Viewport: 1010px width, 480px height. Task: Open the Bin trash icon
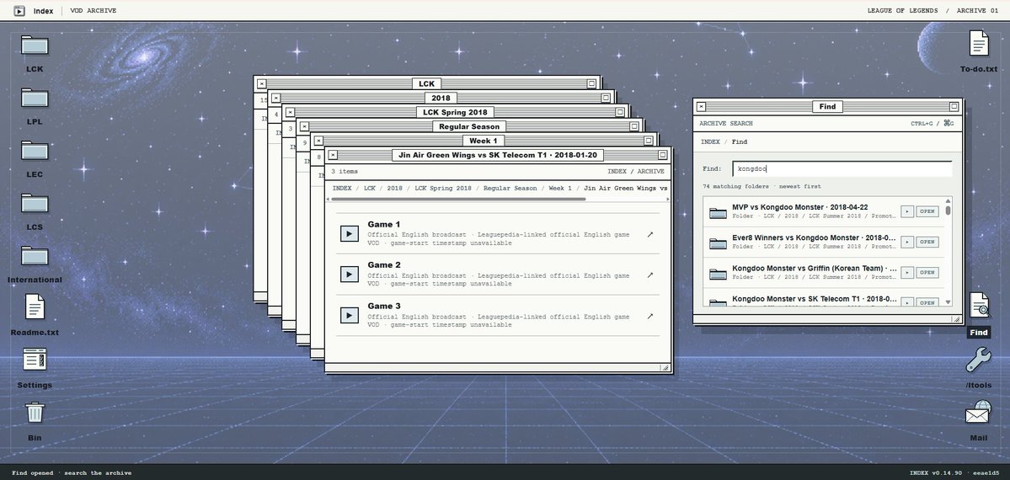[35, 413]
